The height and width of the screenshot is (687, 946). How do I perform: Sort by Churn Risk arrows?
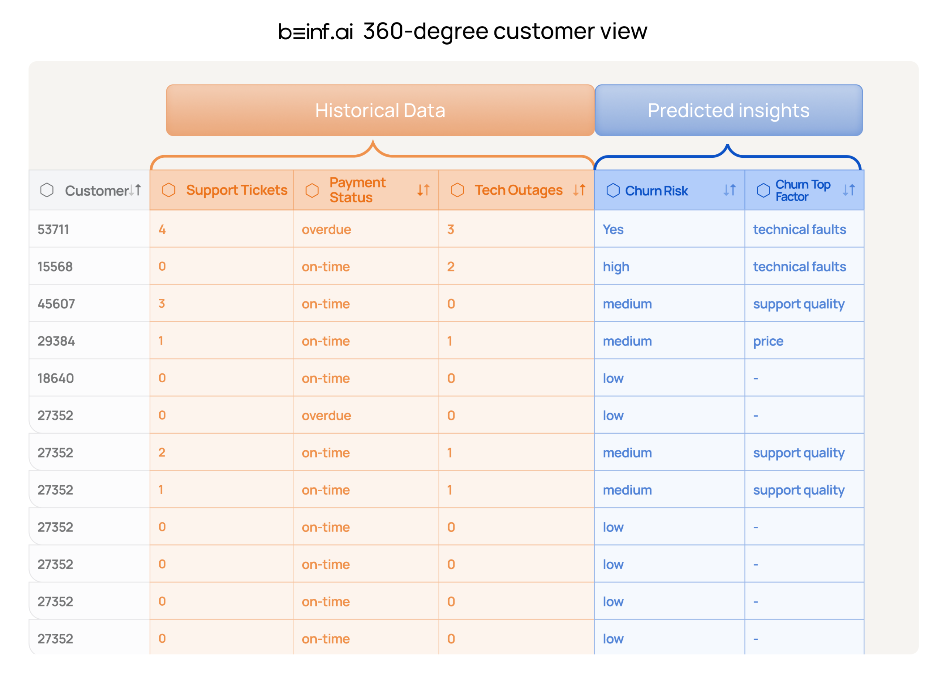[x=729, y=191]
